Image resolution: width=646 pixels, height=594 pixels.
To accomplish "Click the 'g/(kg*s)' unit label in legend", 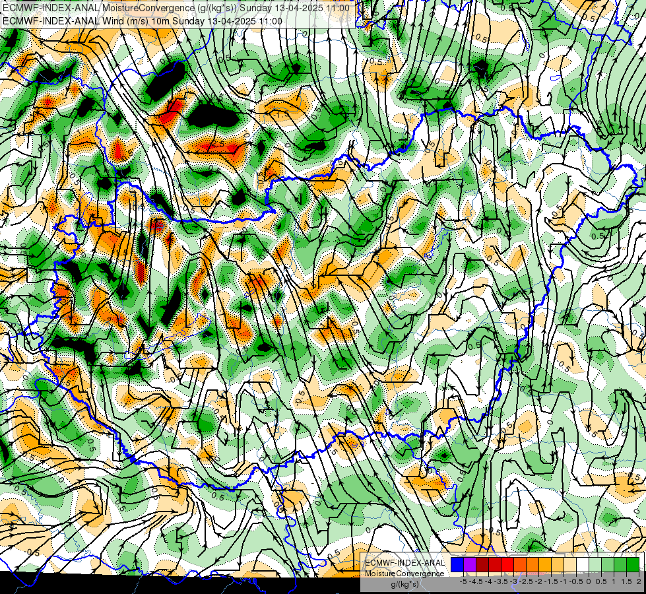I will 404,584.
